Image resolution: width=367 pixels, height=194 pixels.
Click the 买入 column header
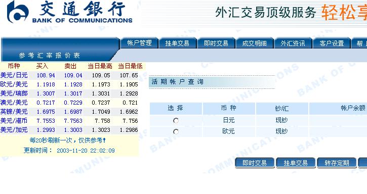coord(43,66)
